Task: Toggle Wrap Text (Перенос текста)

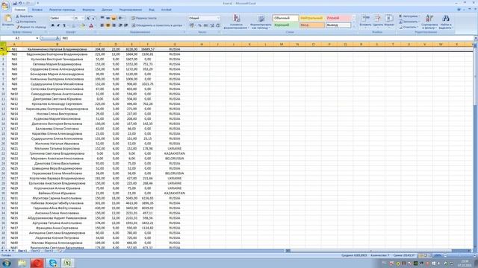Action: (144, 18)
